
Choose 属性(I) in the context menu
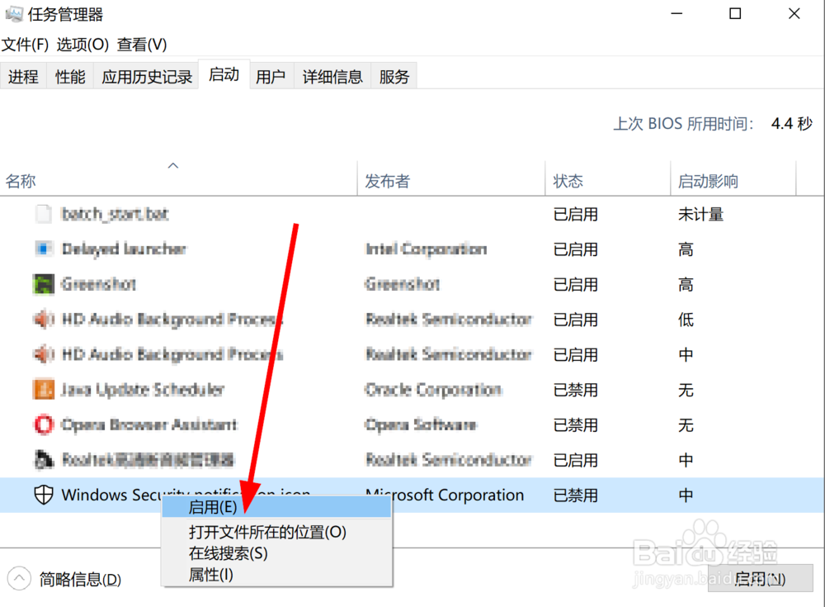pyautogui.click(x=276, y=574)
